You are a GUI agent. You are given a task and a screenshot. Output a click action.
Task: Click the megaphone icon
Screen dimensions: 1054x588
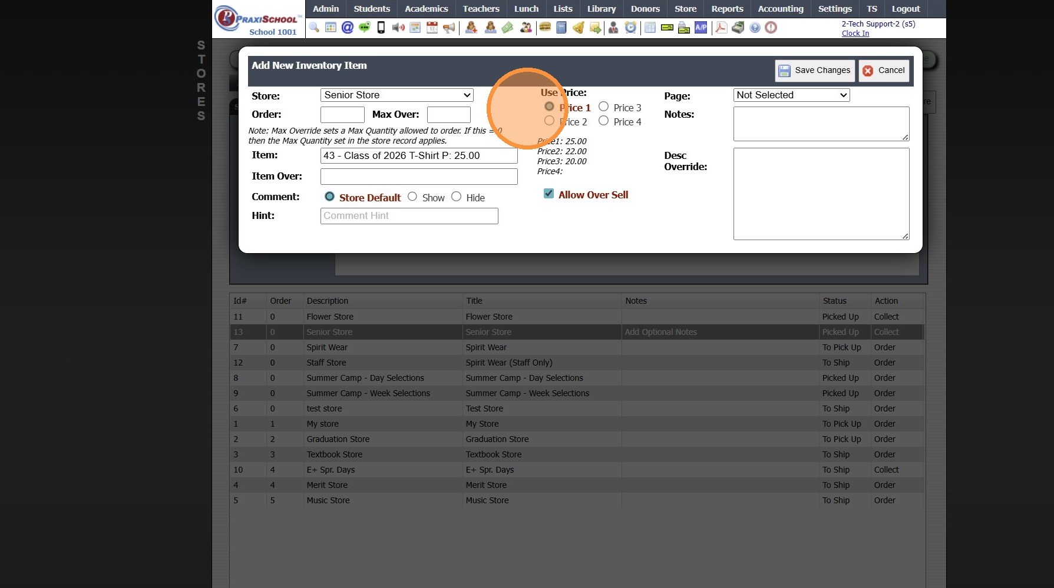tap(449, 28)
